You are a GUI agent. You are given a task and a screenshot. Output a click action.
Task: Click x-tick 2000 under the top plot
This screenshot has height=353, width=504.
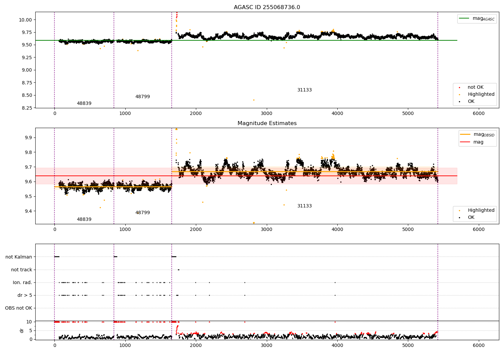(x=196, y=114)
